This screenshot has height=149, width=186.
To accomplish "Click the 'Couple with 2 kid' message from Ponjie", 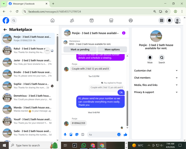I will [x=90, y=69].
